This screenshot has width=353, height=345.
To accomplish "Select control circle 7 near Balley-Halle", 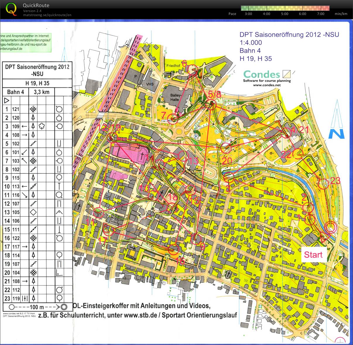I will click(173, 118).
